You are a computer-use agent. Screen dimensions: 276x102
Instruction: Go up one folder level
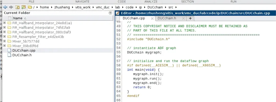coord(17,7)
